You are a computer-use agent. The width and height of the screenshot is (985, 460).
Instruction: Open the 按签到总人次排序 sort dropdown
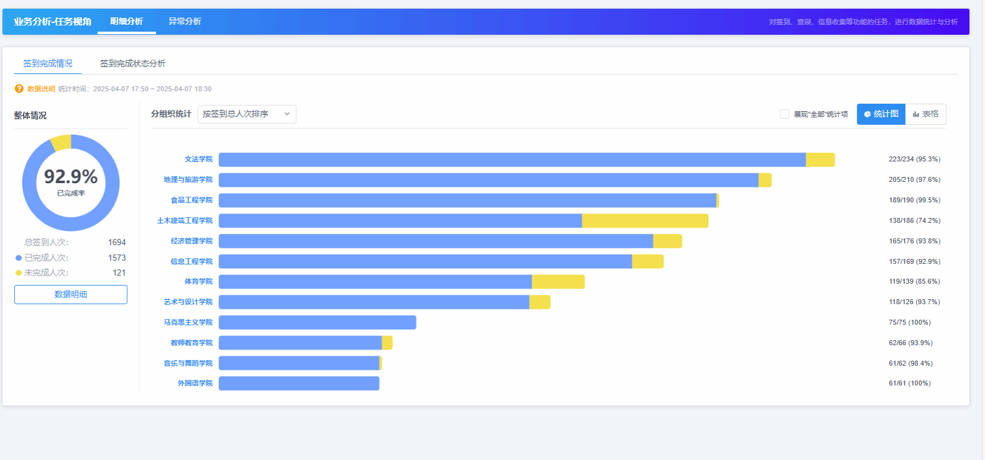pos(246,114)
